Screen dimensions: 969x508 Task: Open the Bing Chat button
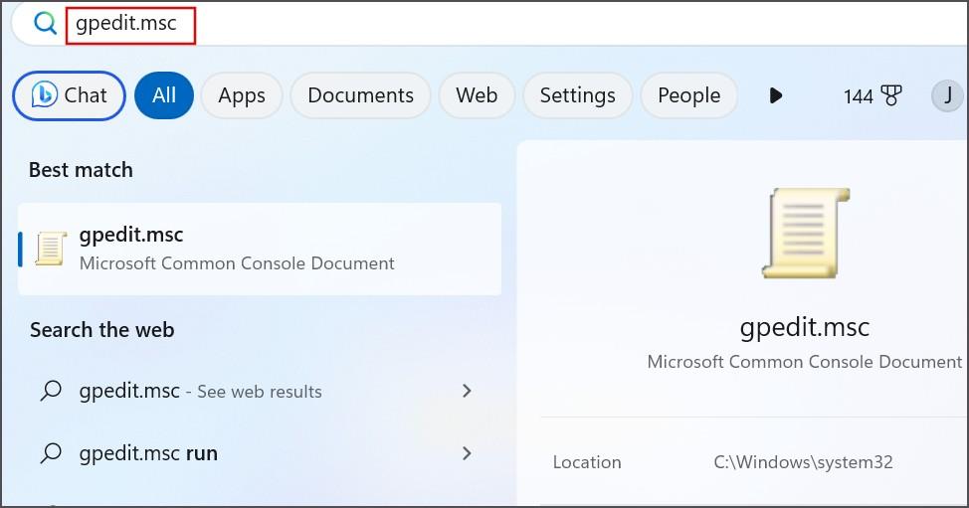(x=70, y=95)
